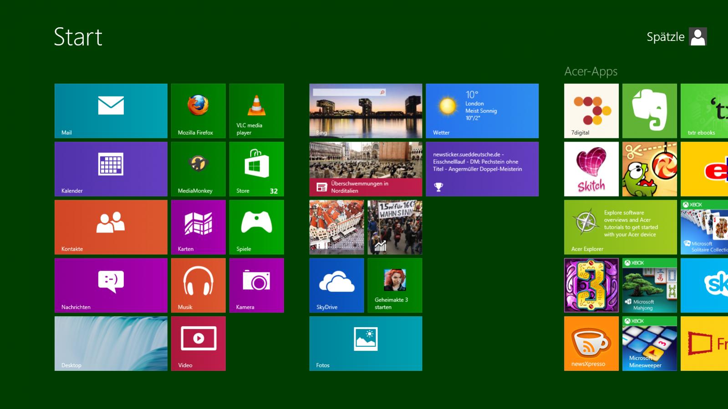This screenshot has width=728, height=409.
Task: Open the Desktop tile
Action: 111,343
